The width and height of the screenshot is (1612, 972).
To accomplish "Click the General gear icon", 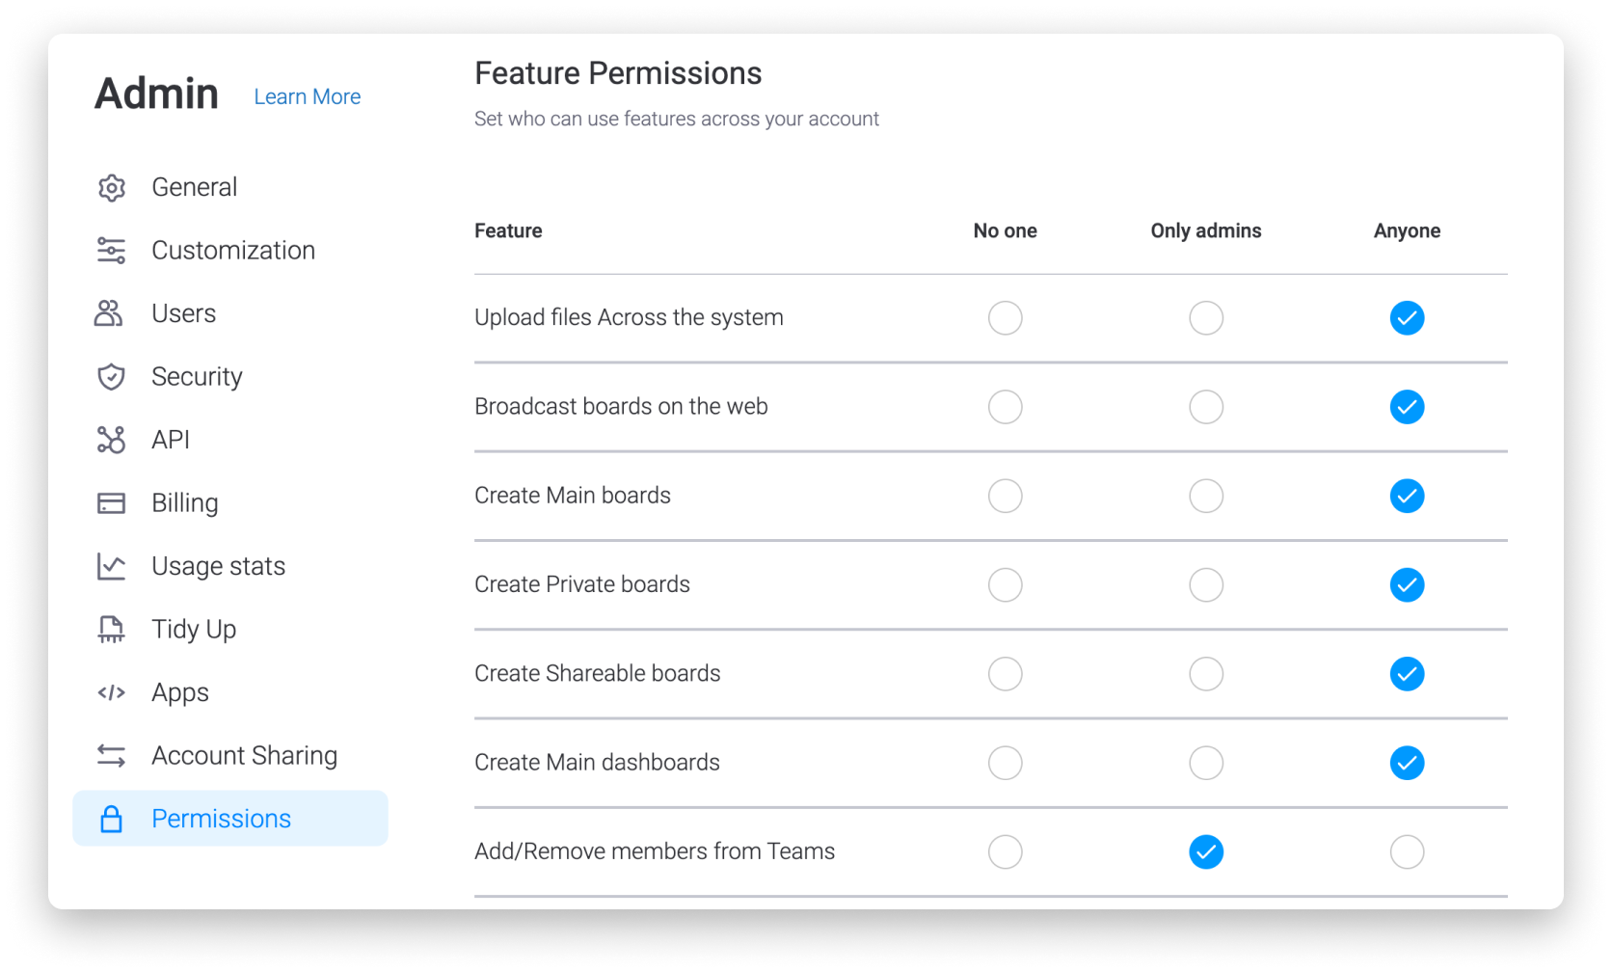I will 112,187.
